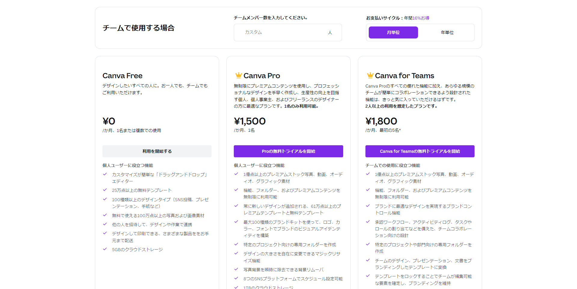Click checkmark next to 最大100種類のブランドキット feature
577x289 pixels.
(236, 222)
